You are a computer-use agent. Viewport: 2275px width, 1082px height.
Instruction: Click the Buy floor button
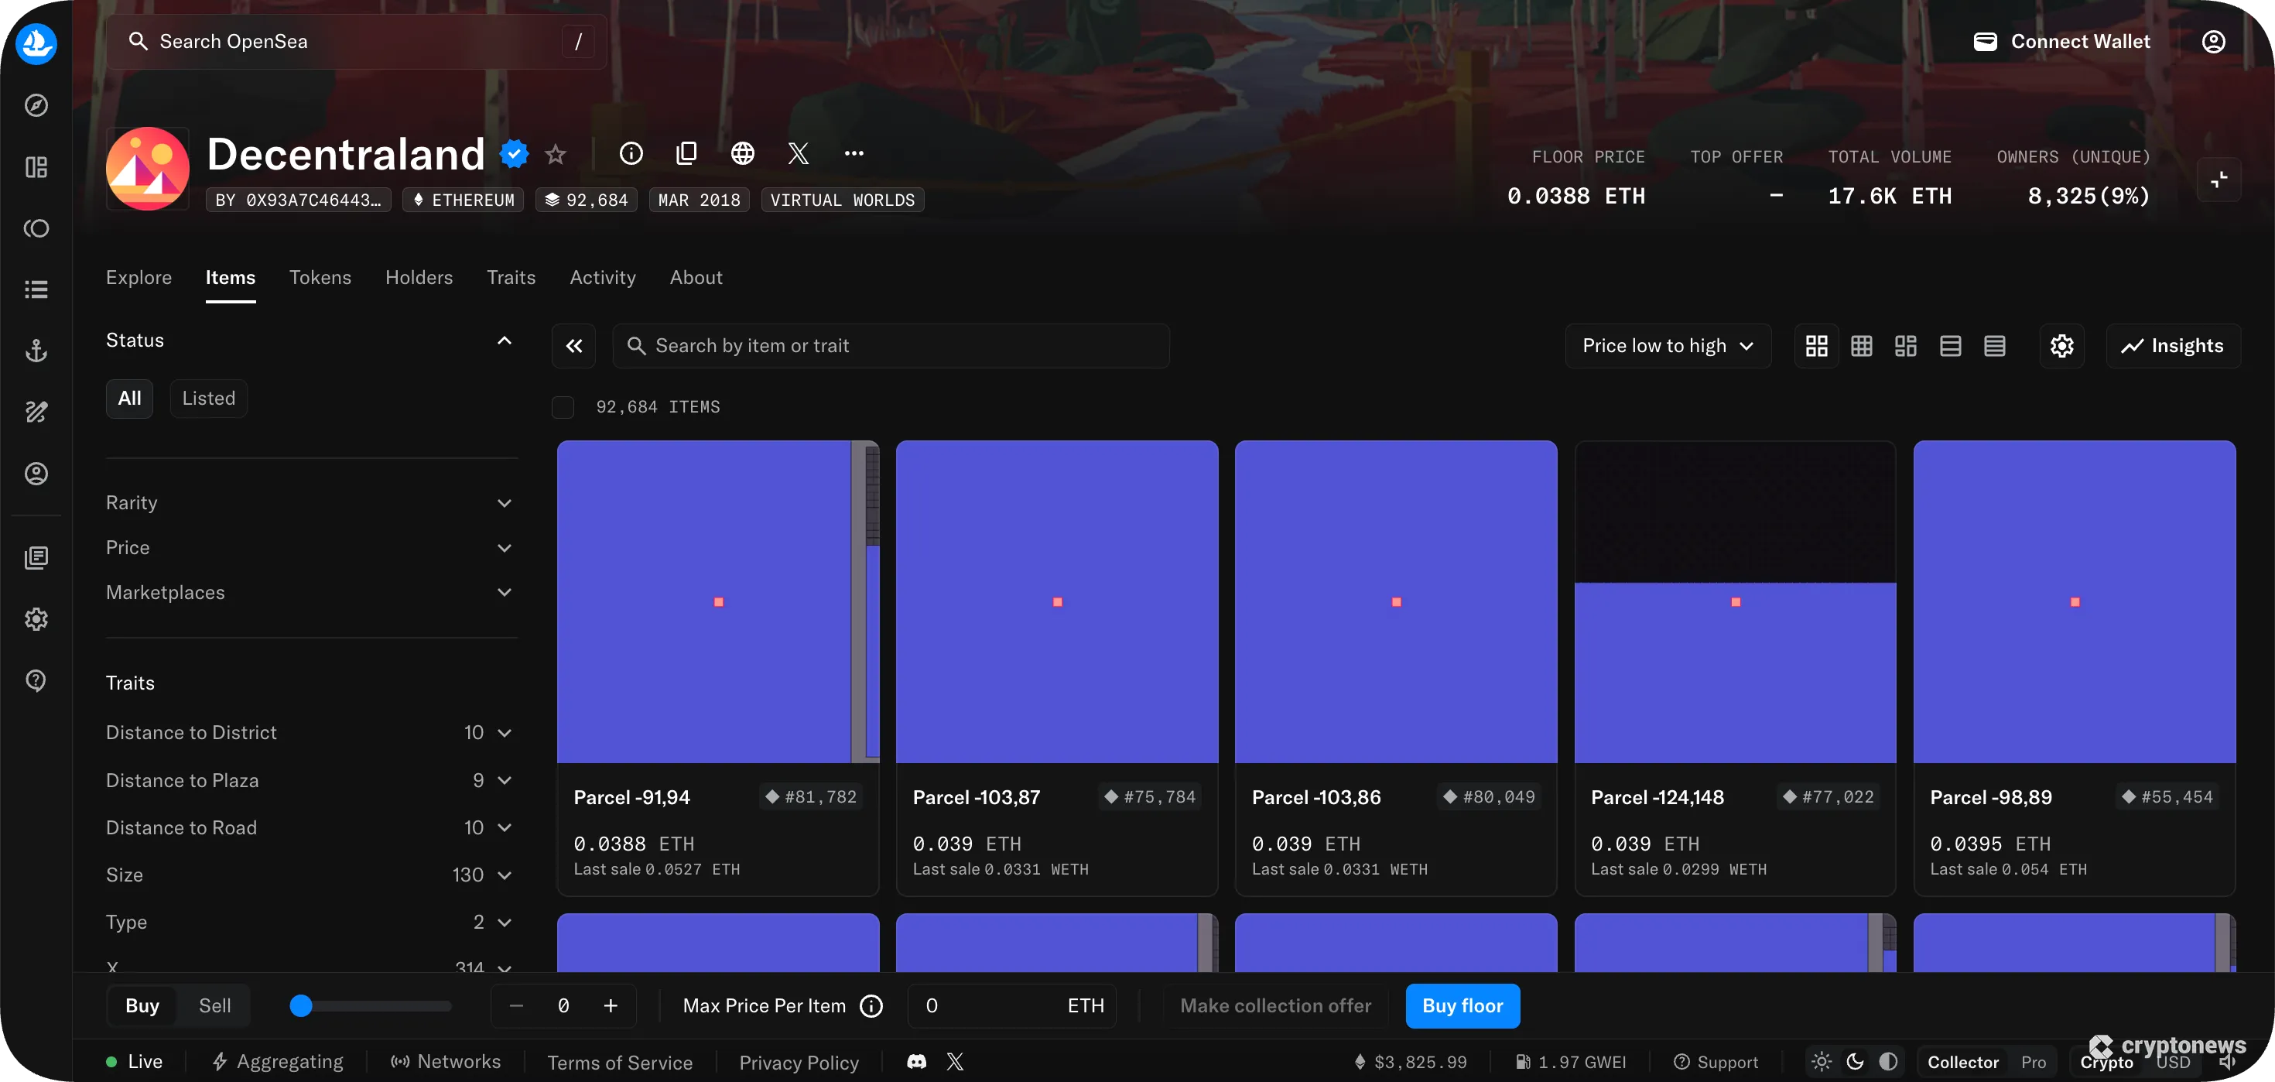pyautogui.click(x=1462, y=1005)
